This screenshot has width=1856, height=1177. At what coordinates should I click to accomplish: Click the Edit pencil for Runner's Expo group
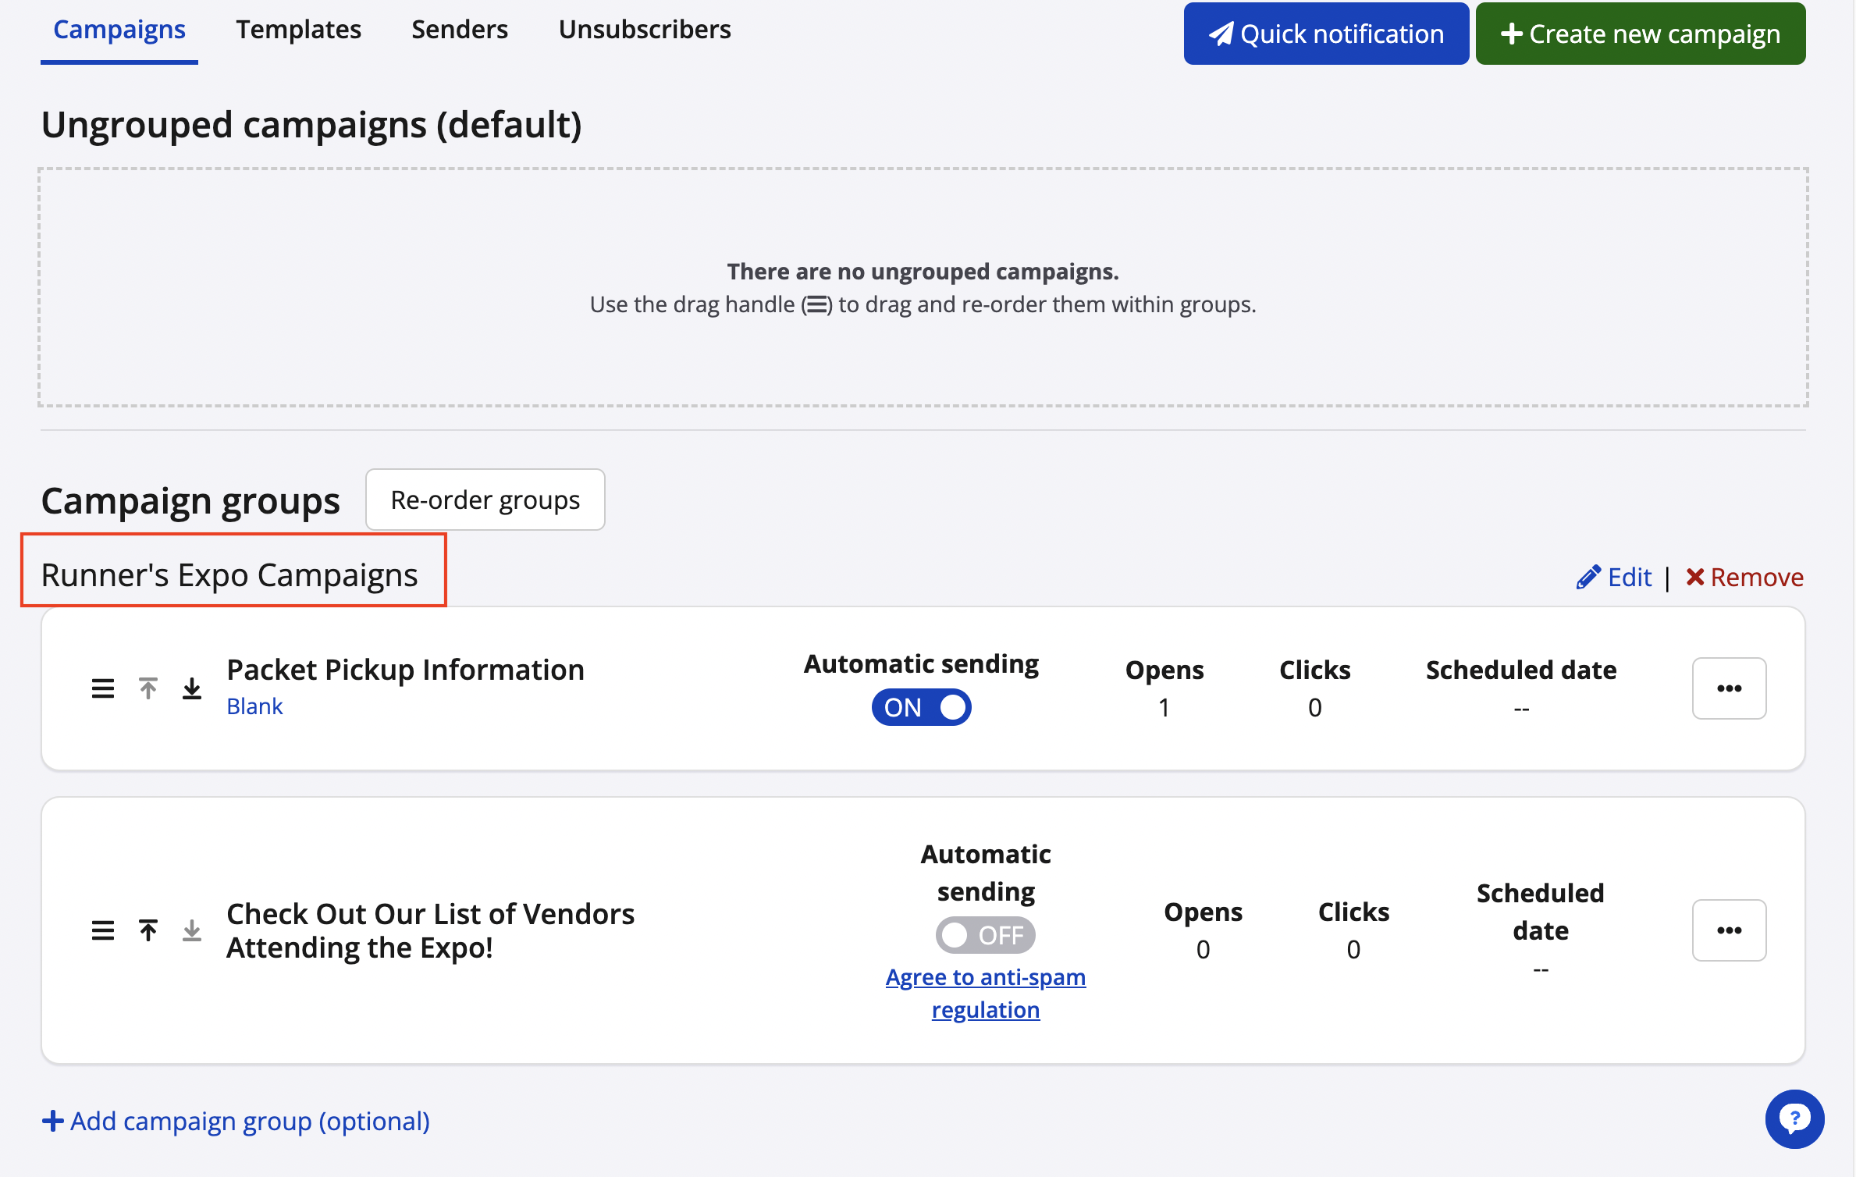pyautogui.click(x=1614, y=578)
